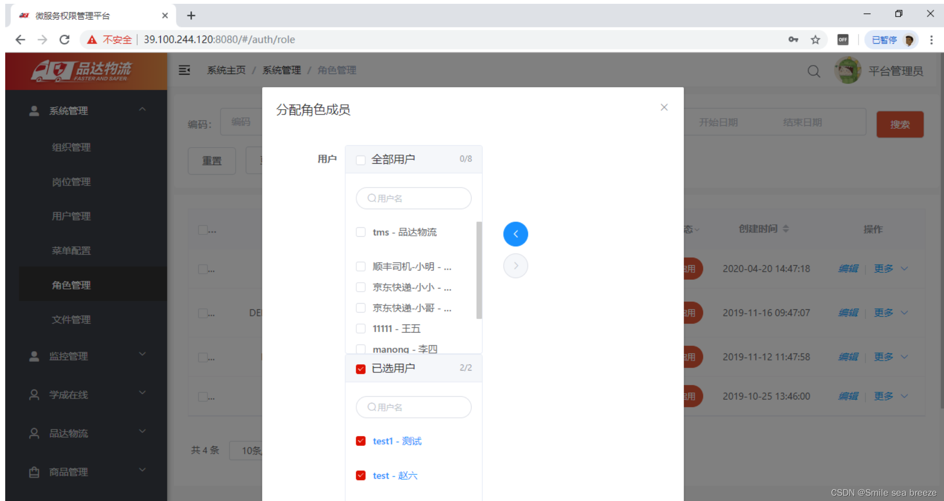Open a new browser tab
This screenshot has height=501, width=944.
pos(191,16)
